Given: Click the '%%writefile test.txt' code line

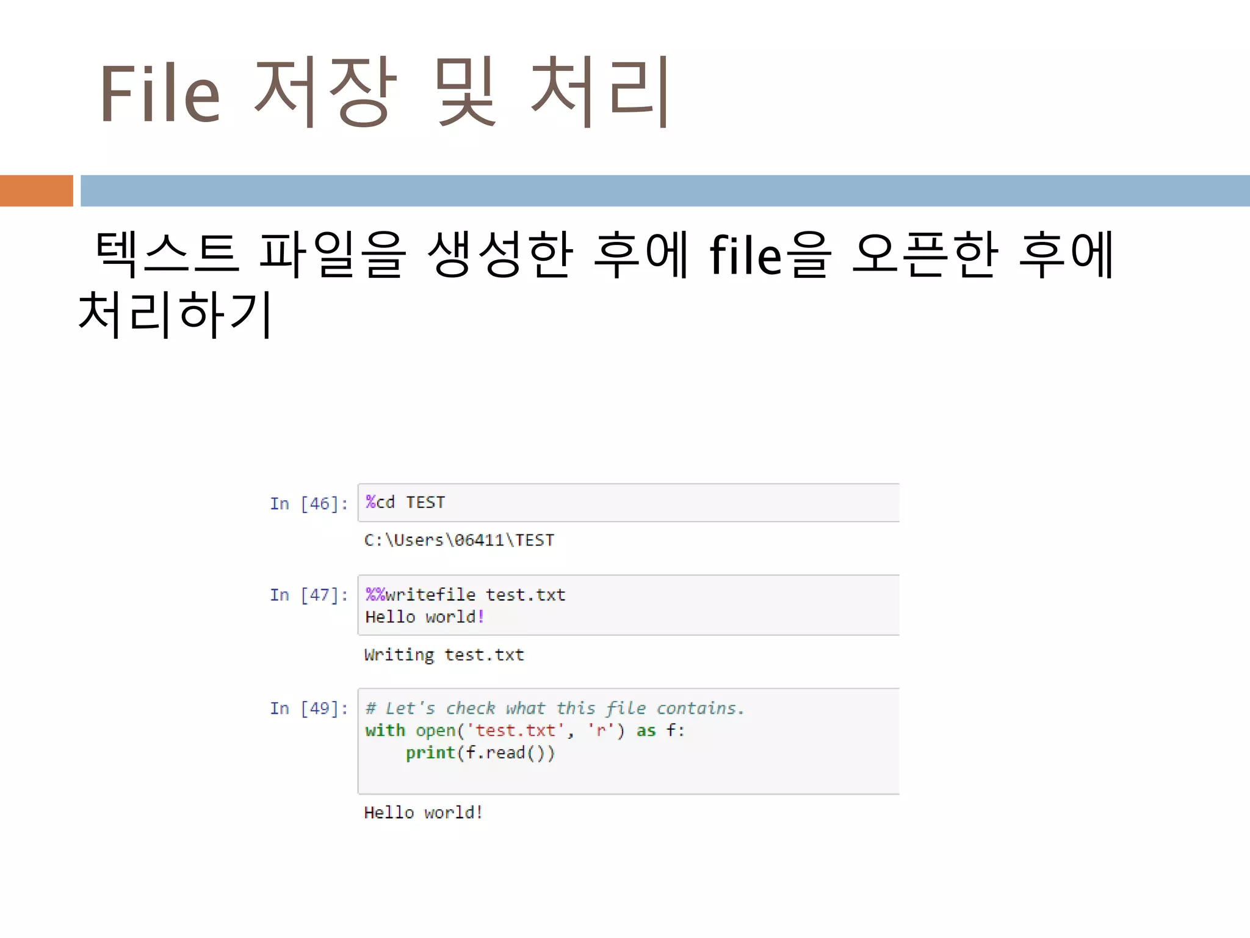Looking at the screenshot, I should coord(465,595).
